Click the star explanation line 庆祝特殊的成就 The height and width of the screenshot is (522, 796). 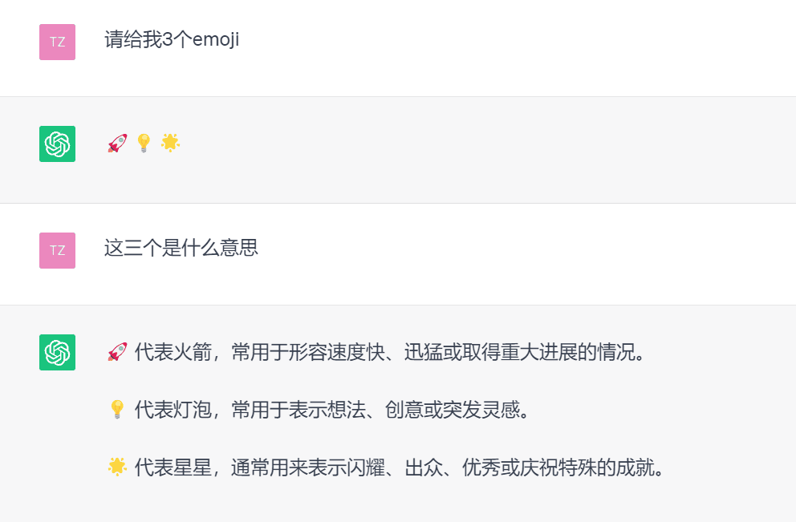pos(386,467)
